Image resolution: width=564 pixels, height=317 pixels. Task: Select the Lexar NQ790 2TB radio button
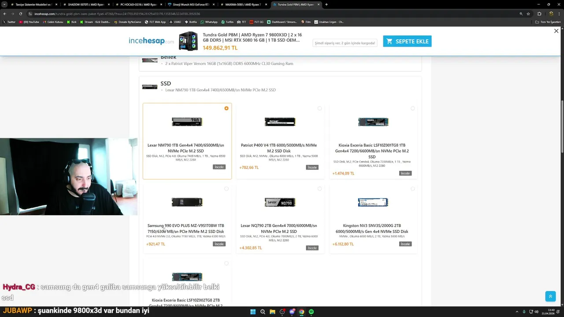pos(319,189)
